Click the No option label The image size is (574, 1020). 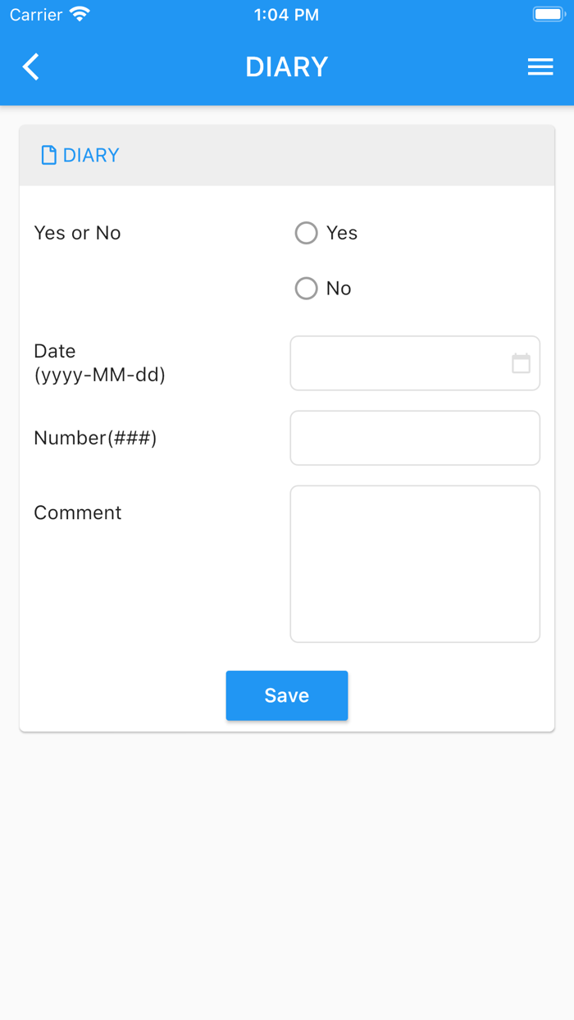[339, 289]
